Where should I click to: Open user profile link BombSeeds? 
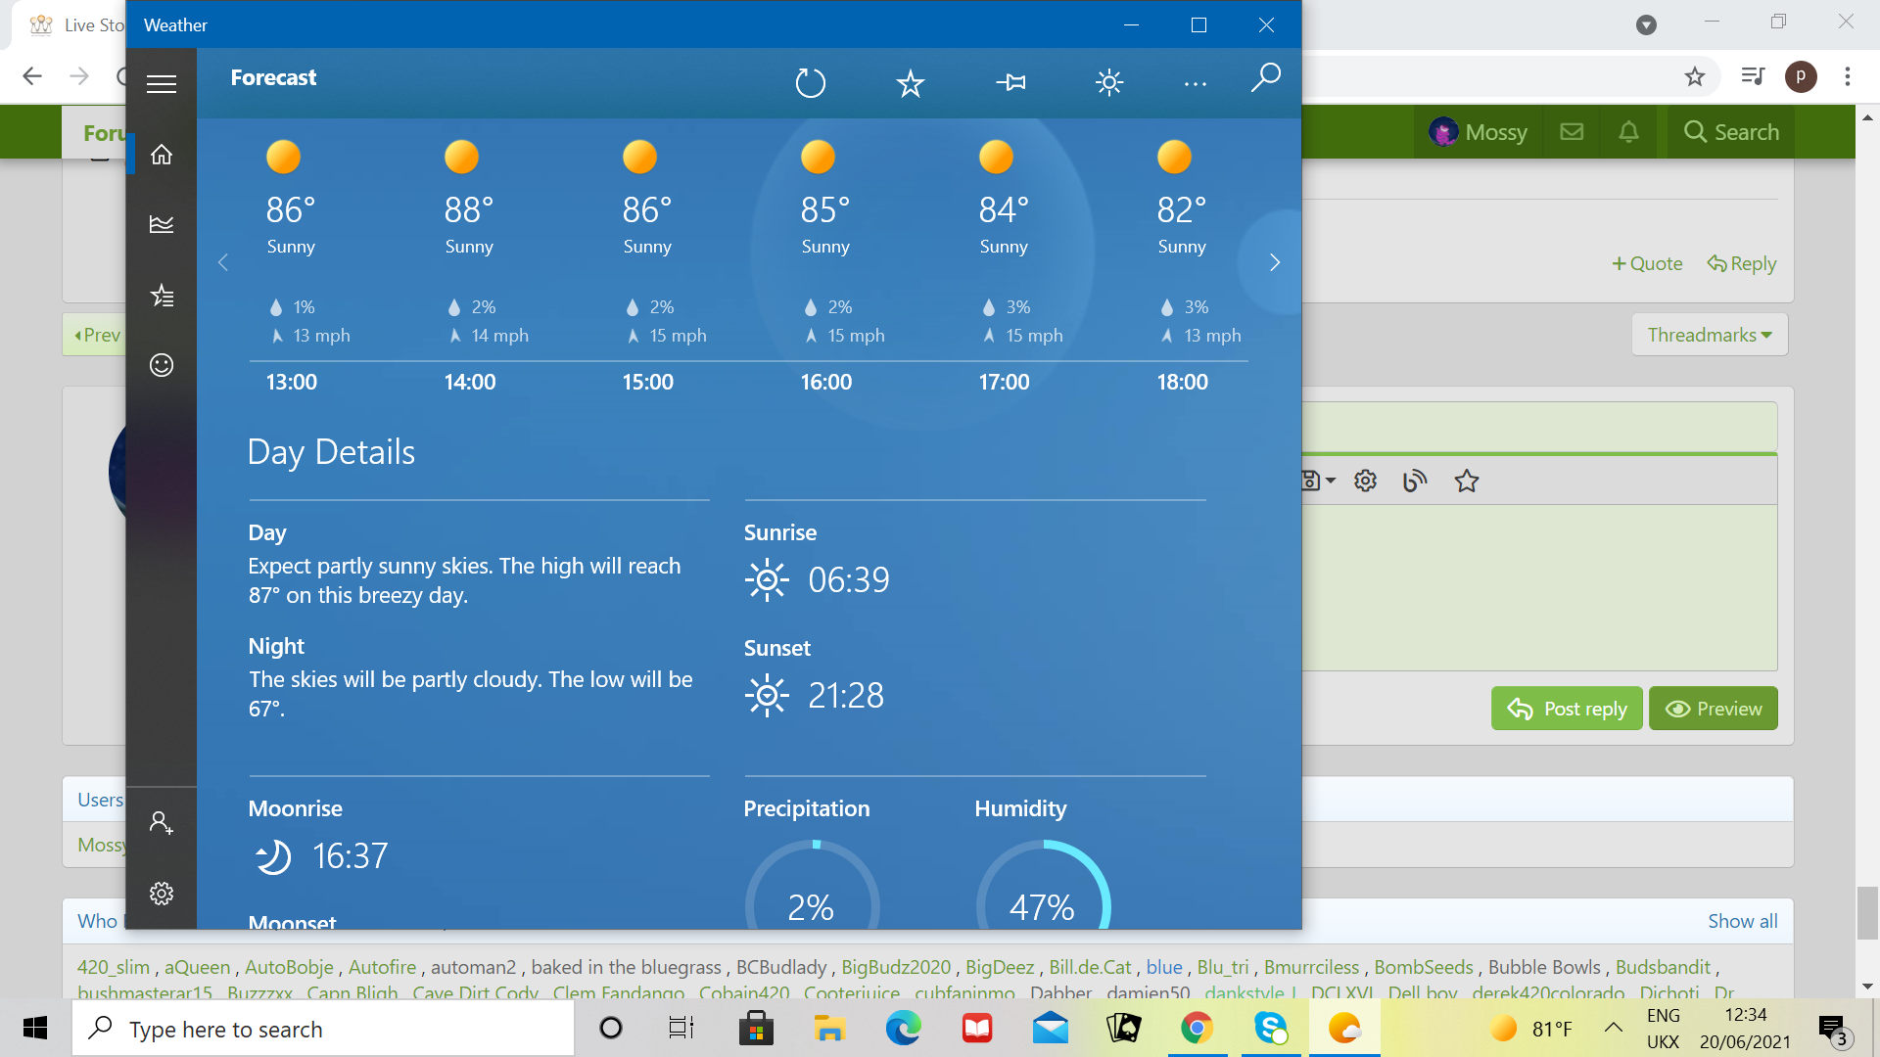coord(1424,967)
